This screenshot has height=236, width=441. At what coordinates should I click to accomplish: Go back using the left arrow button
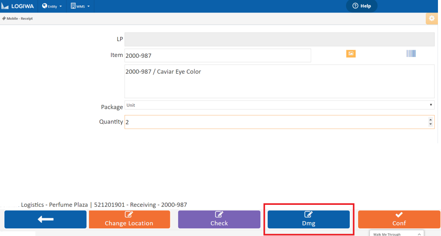click(46, 219)
